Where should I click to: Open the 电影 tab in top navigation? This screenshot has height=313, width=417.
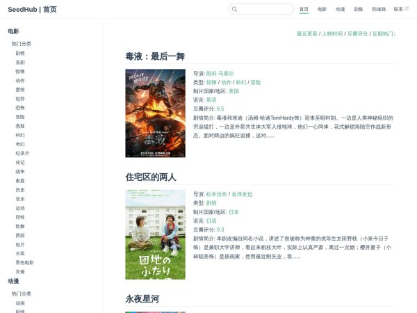click(x=322, y=10)
